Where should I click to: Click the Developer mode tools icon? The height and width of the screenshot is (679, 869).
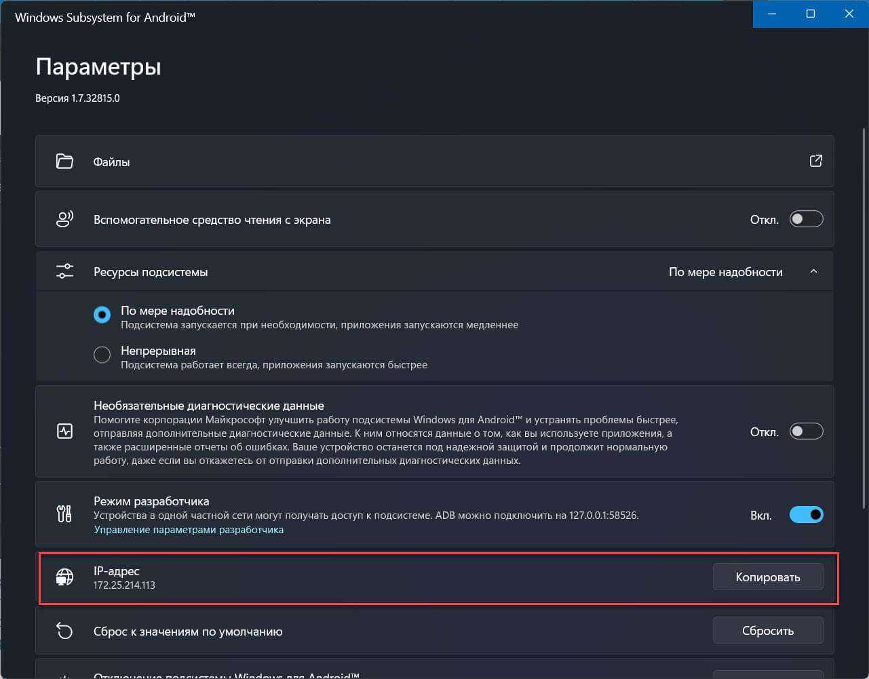coord(64,514)
